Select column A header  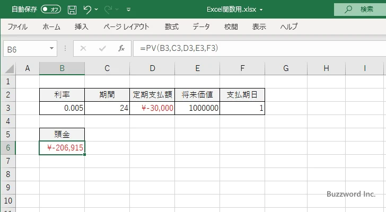pos(28,68)
